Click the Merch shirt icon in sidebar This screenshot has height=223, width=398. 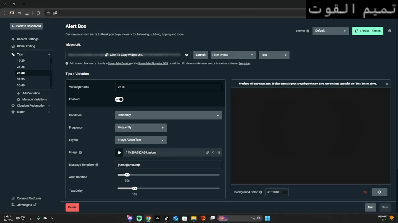[13, 112]
